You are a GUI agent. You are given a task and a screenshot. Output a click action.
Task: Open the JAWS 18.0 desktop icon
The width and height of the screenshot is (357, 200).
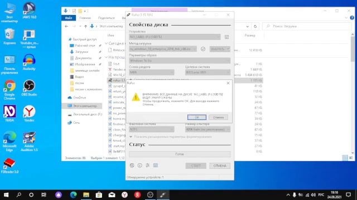click(29, 11)
